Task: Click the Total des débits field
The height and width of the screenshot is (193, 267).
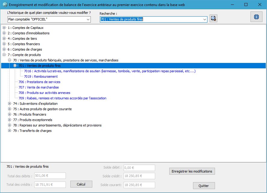Action: (50, 176)
